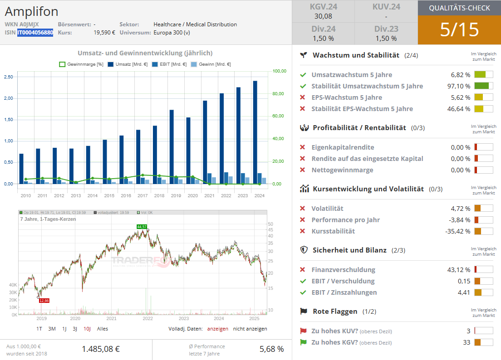Viewport: 501px width, 360px height.
Task: Click the Kursstabilität value -35,42 %
Action: click(x=457, y=231)
